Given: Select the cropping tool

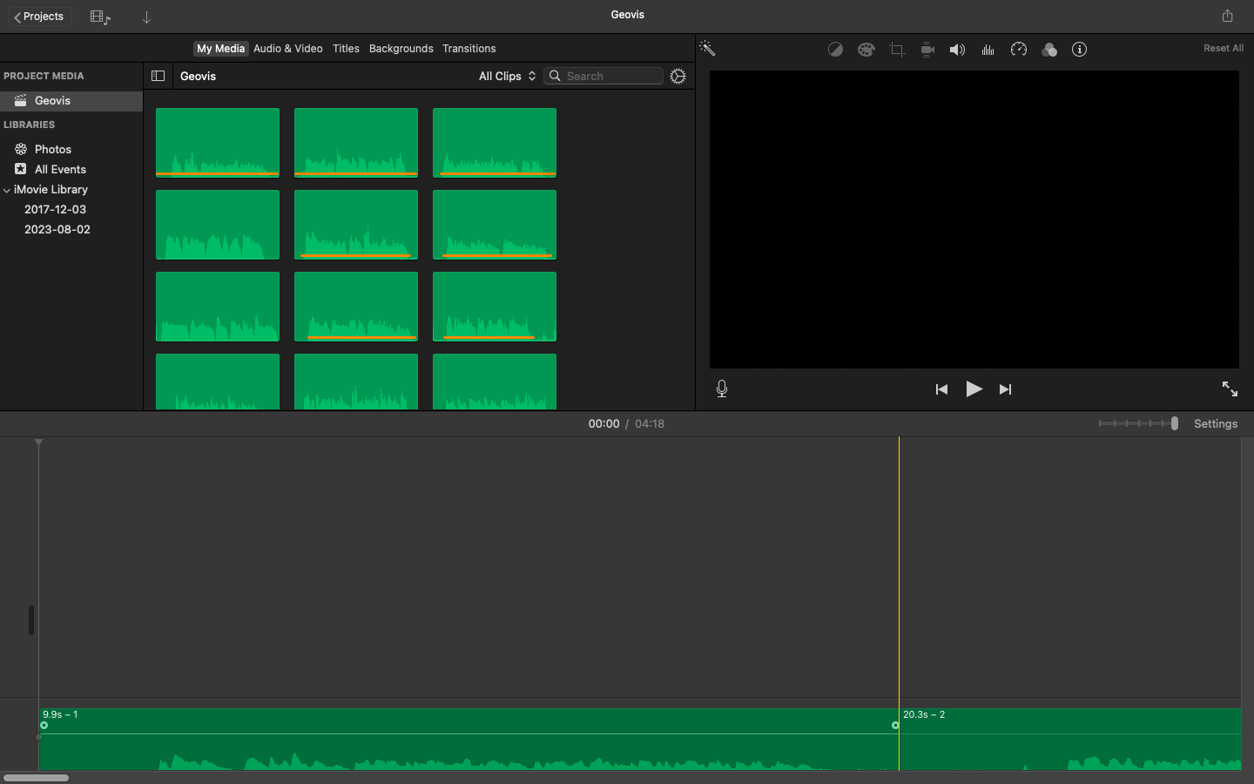Looking at the screenshot, I should click(x=897, y=50).
